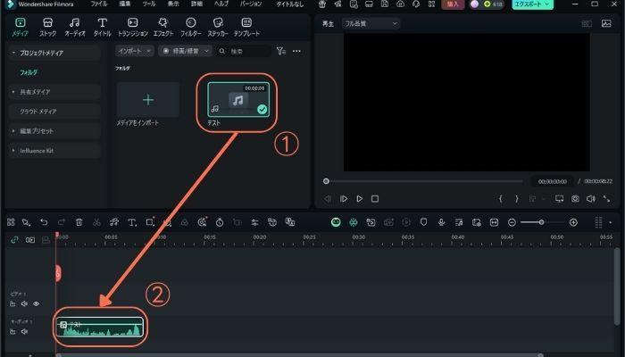Open the インポート dropdown
This screenshot has height=357, width=625.
(x=135, y=51)
